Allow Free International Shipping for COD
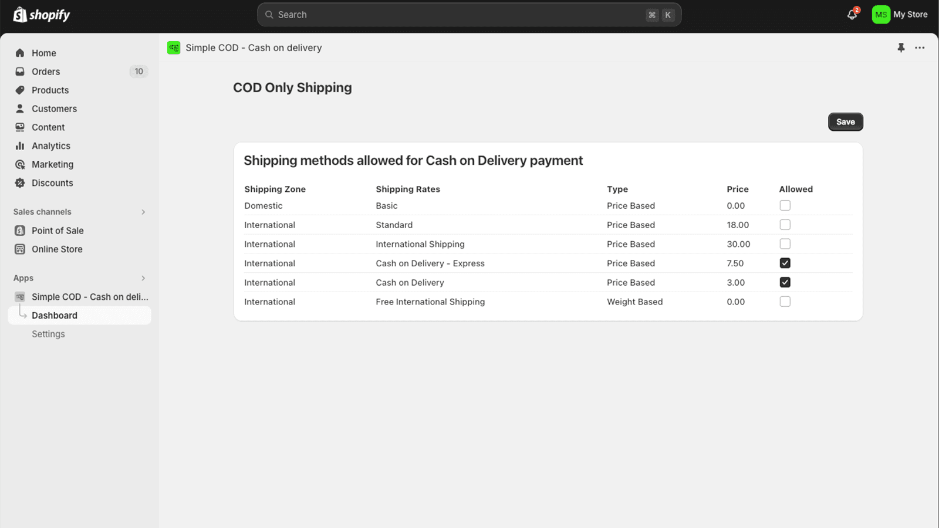Screen dimensions: 939x528 coord(785,302)
